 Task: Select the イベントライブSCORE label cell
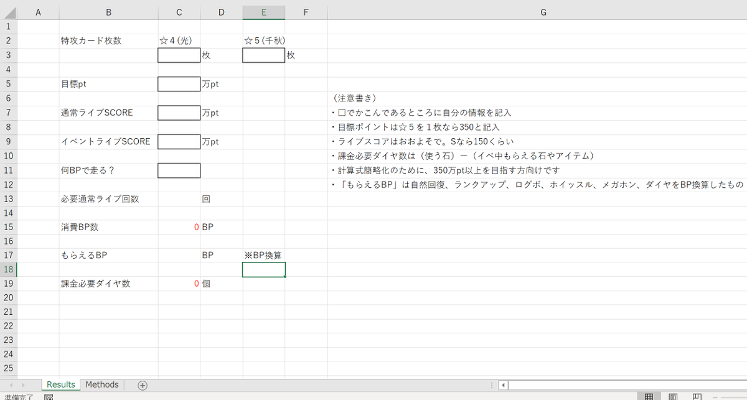pos(109,141)
